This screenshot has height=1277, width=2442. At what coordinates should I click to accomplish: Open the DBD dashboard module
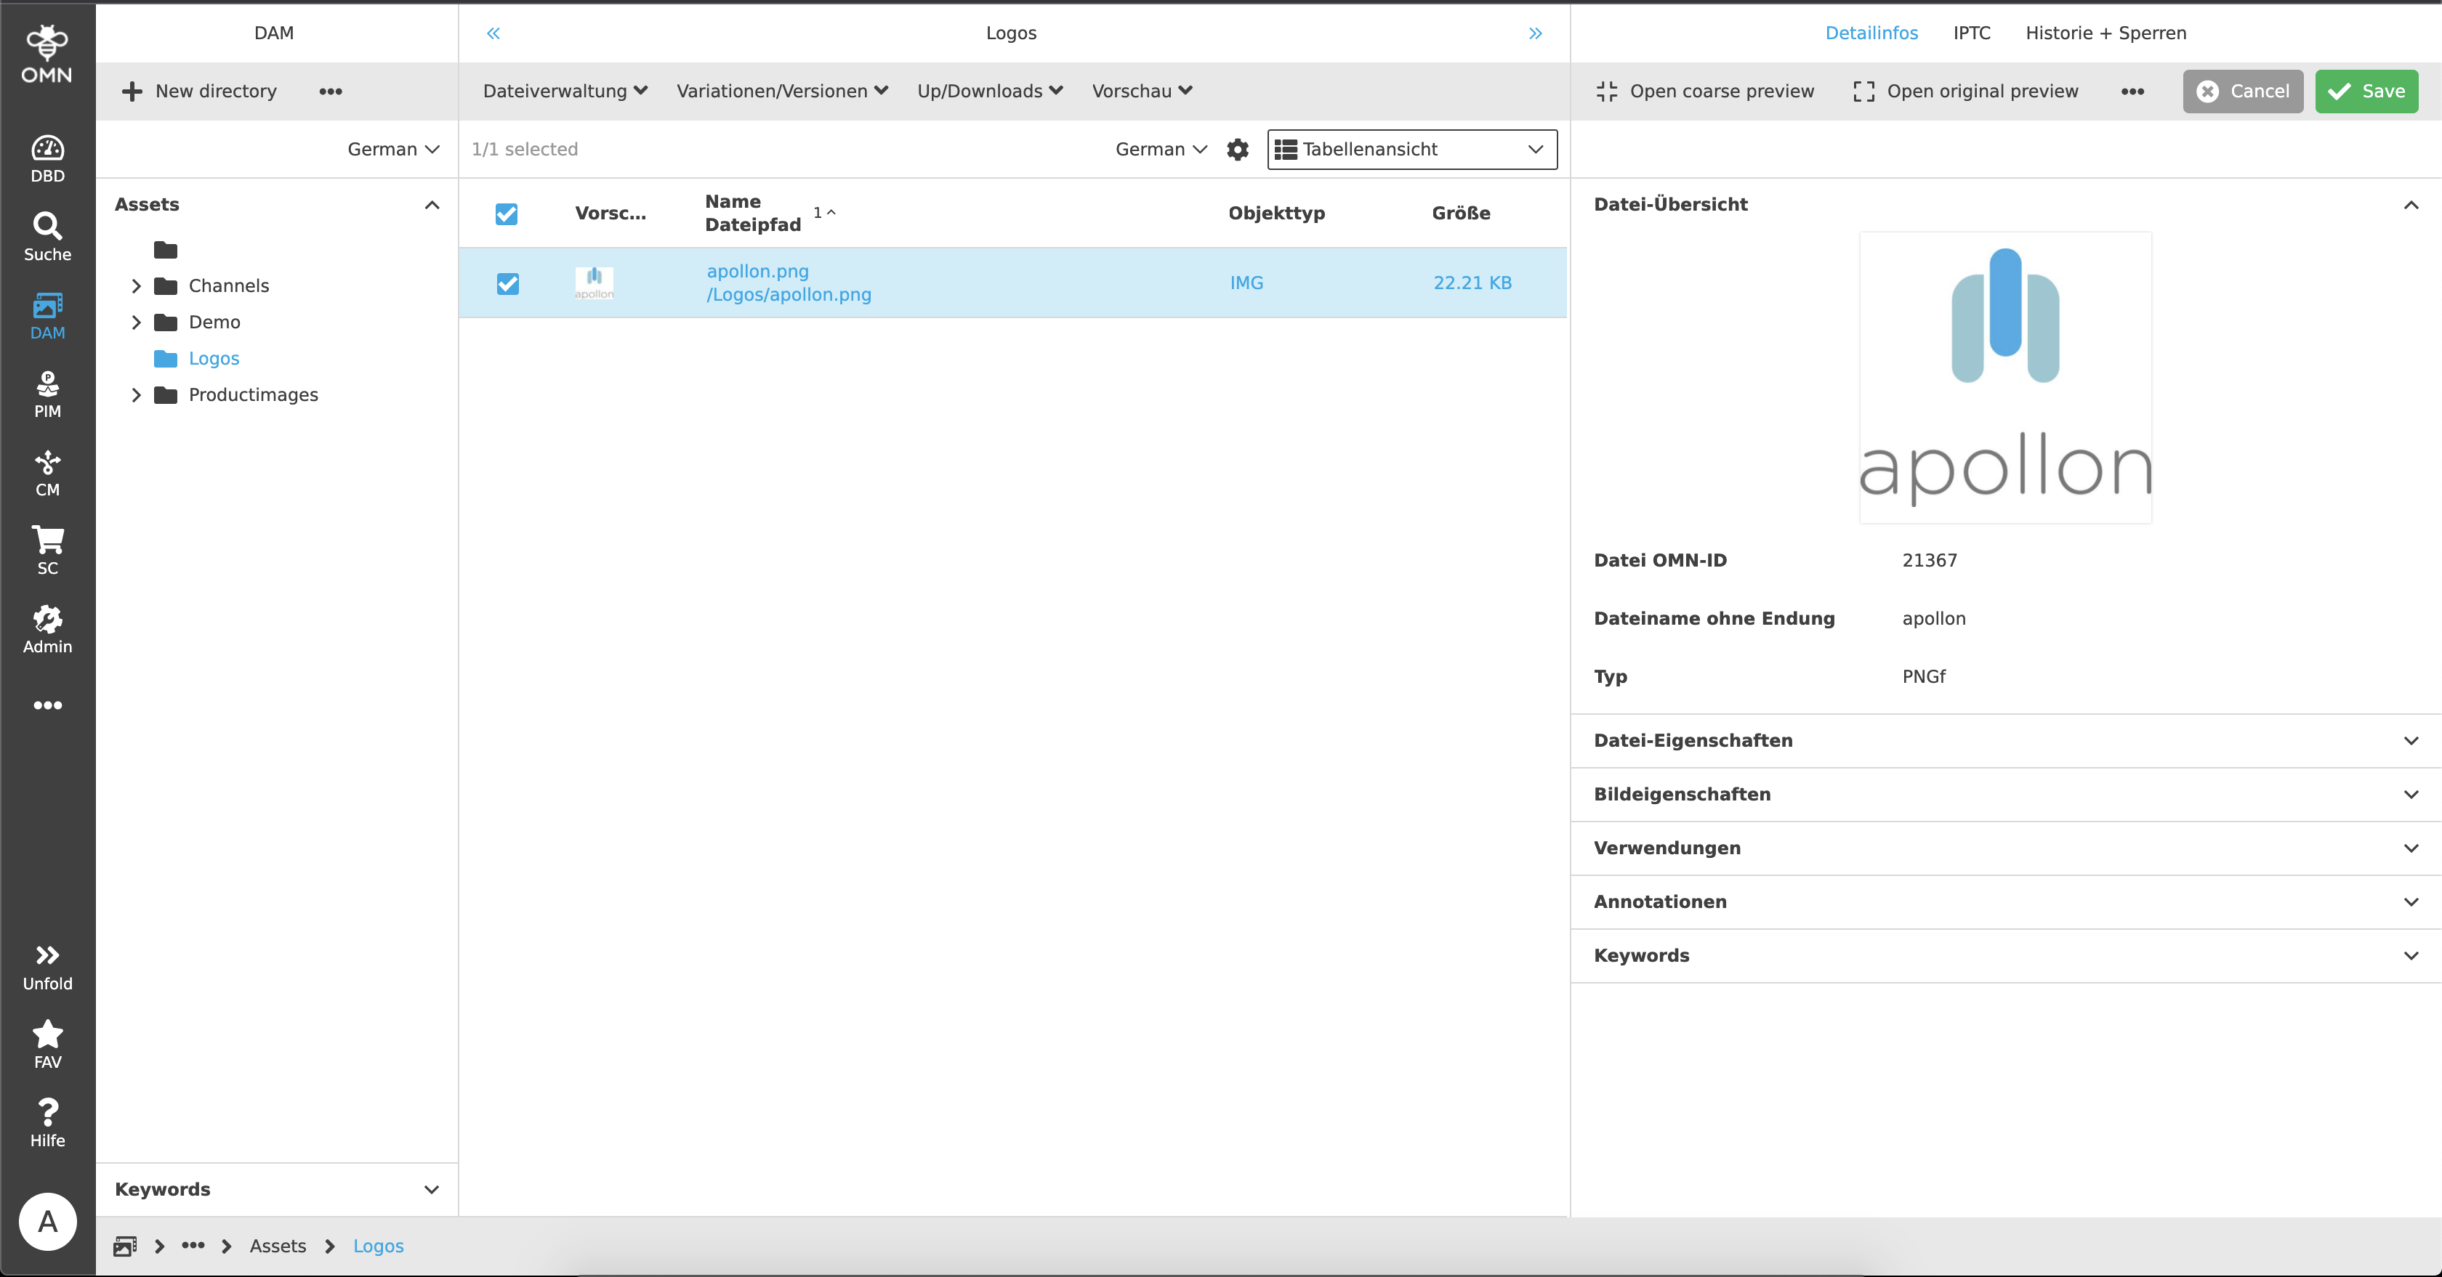pyautogui.click(x=47, y=155)
